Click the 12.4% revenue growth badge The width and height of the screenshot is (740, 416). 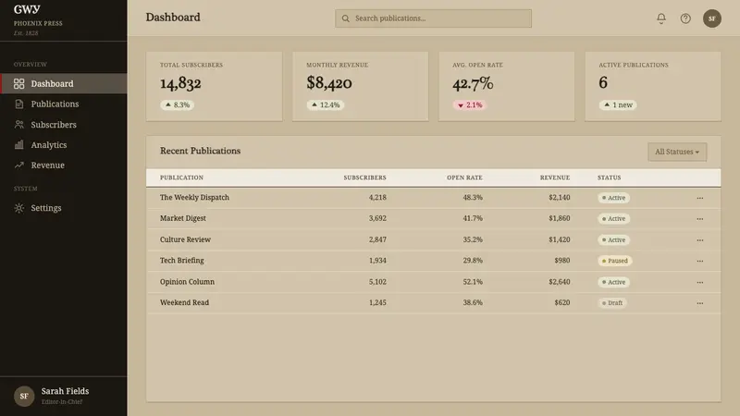(x=326, y=105)
